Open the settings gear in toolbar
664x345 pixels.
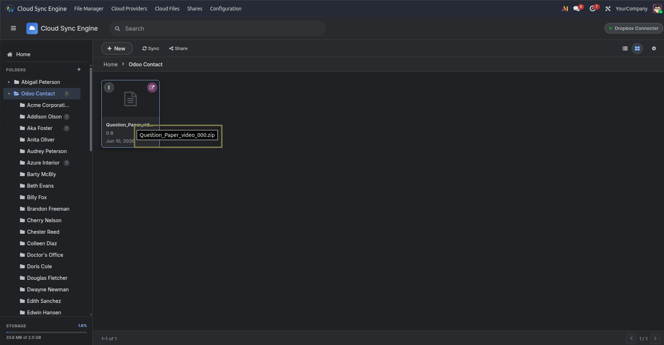654,49
